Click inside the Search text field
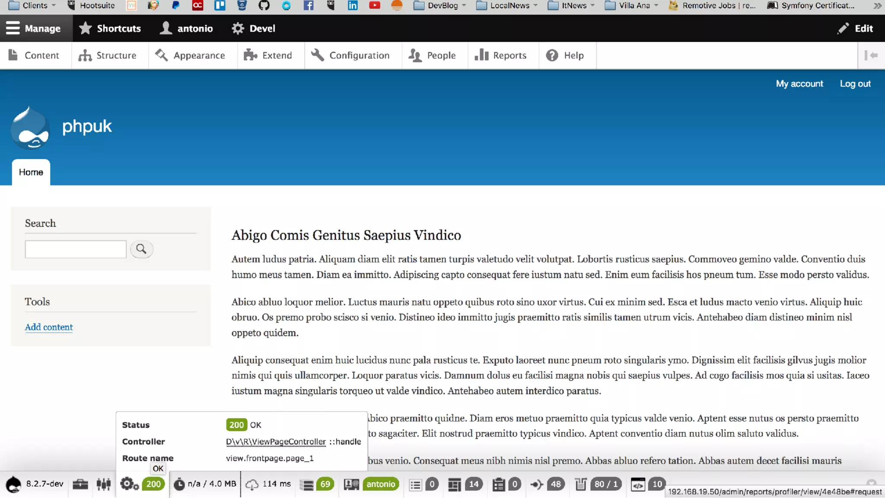 (76, 249)
